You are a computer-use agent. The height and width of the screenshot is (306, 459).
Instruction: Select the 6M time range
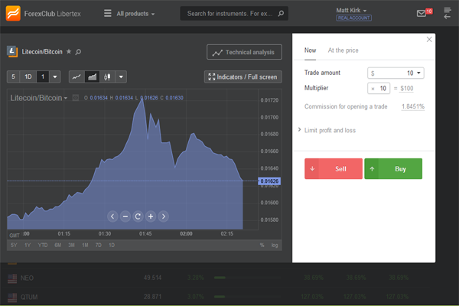click(x=57, y=245)
